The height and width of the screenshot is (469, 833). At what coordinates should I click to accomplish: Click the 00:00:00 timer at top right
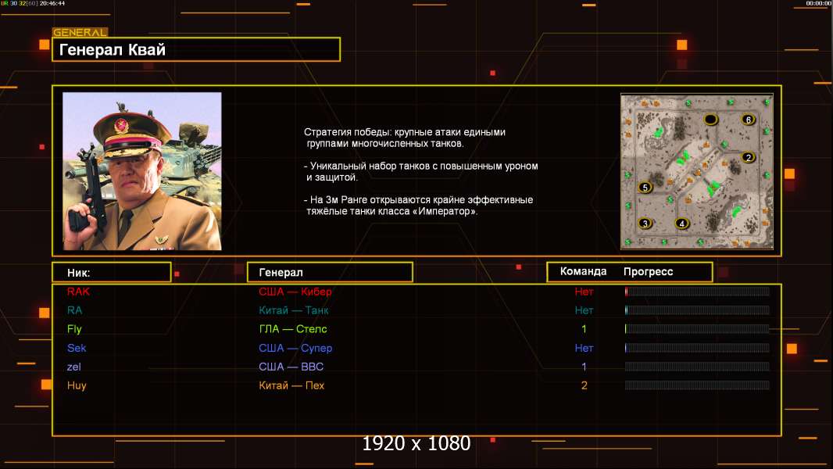click(x=819, y=3)
